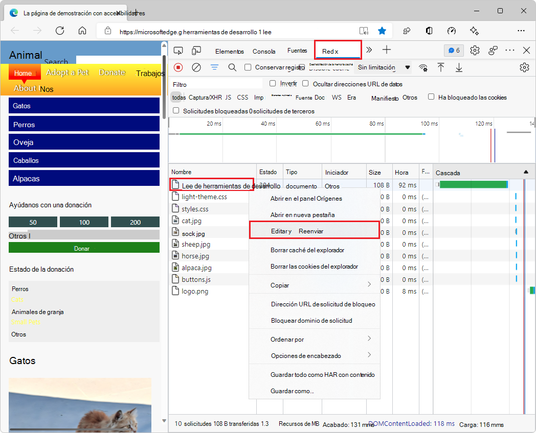Toggle Ha bloqueado las cookies checkbox
Screen dimensions: 536x433
point(431,97)
